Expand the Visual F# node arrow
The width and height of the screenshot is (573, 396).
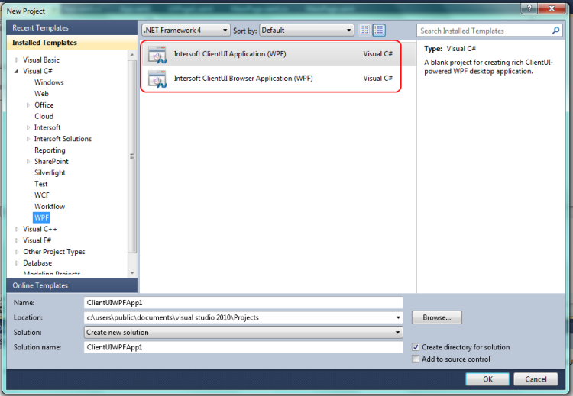pyautogui.click(x=17, y=240)
